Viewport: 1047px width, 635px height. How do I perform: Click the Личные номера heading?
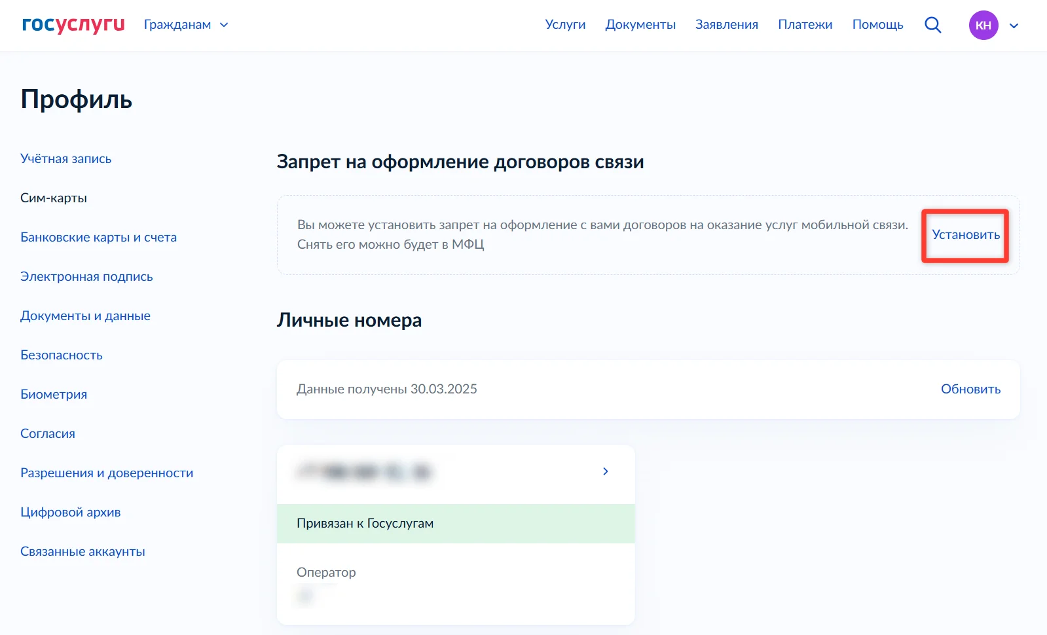349,320
